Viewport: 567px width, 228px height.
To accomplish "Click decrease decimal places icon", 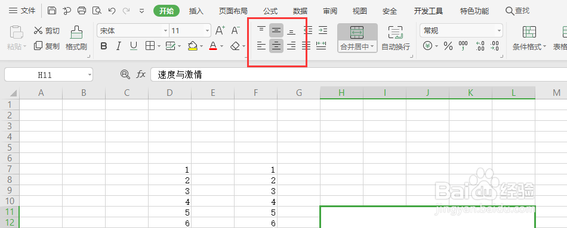I will pos(495,46).
